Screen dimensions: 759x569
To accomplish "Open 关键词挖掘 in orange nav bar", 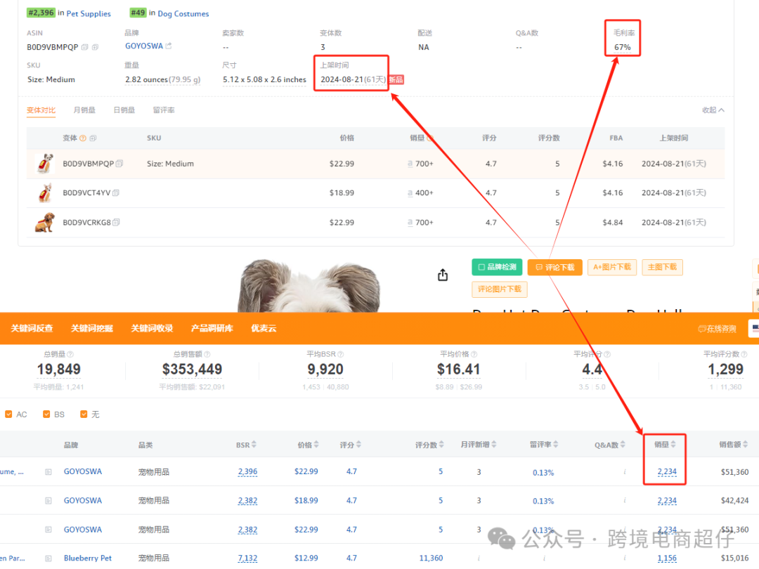I will [x=92, y=329].
